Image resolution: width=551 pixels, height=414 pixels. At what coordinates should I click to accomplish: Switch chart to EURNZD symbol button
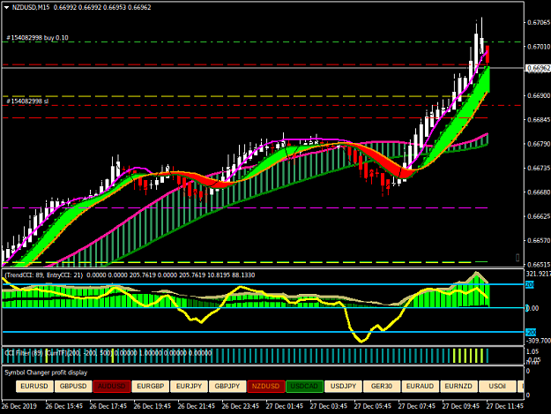coord(459,387)
